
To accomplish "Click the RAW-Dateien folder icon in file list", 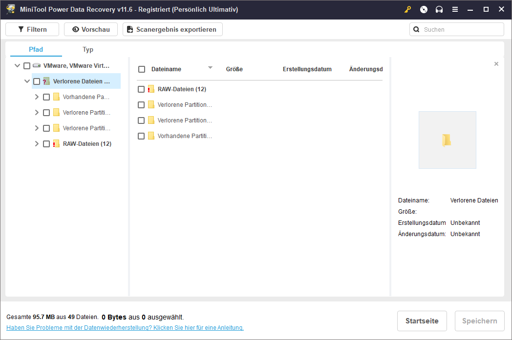I will pyautogui.click(x=151, y=89).
